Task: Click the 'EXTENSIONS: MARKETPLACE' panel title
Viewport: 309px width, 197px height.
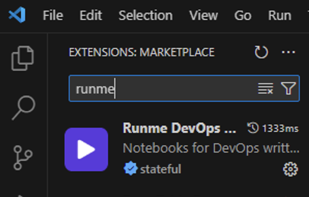Action: [142, 52]
